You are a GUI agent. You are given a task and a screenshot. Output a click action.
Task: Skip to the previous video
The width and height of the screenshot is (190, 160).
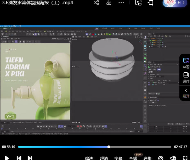pyautogui.click(x=19, y=158)
